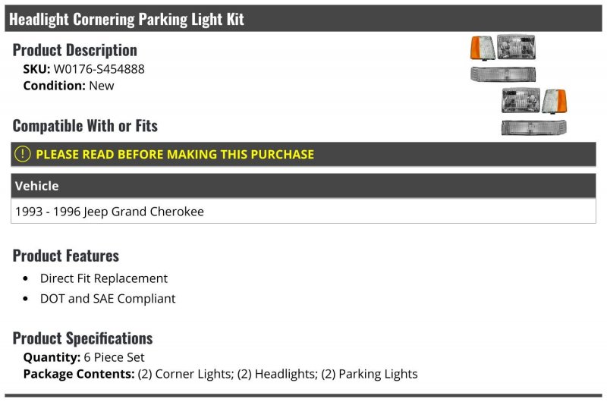Click the Product Description heading
Image resolution: width=607 pixels, height=402 pixels.
75,50
